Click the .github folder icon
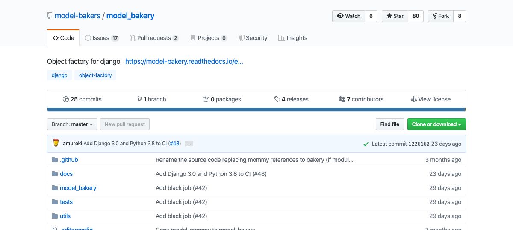This screenshot has width=513, height=230. (x=54, y=160)
